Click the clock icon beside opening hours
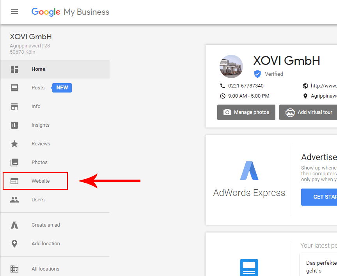Image resolution: width=337 pixels, height=276 pixels. (223, 96)
